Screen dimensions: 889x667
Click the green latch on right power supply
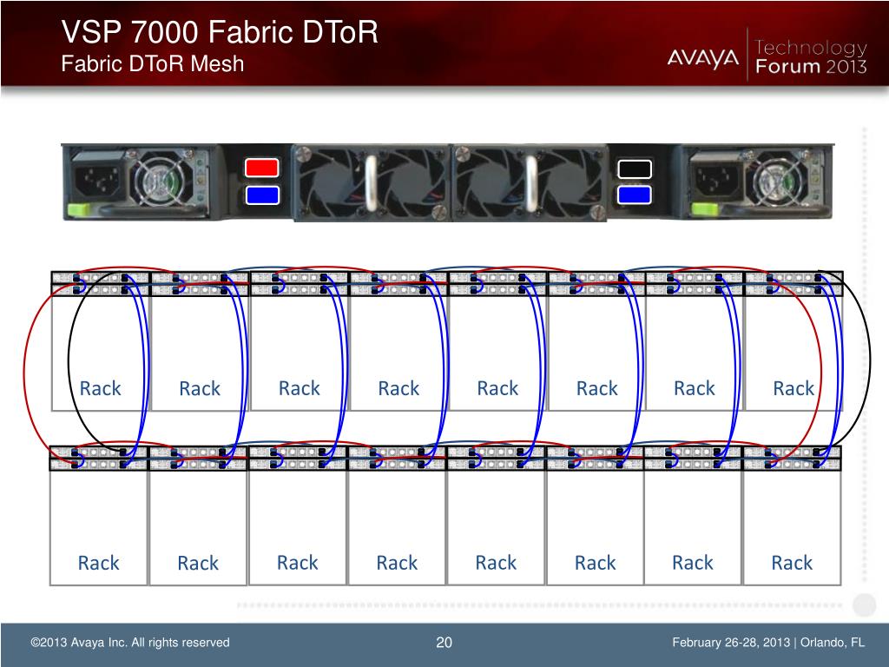tap(705, 210)
